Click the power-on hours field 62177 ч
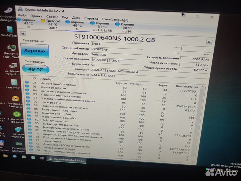The height and width of the screenshot is (181, 241). 193,70
